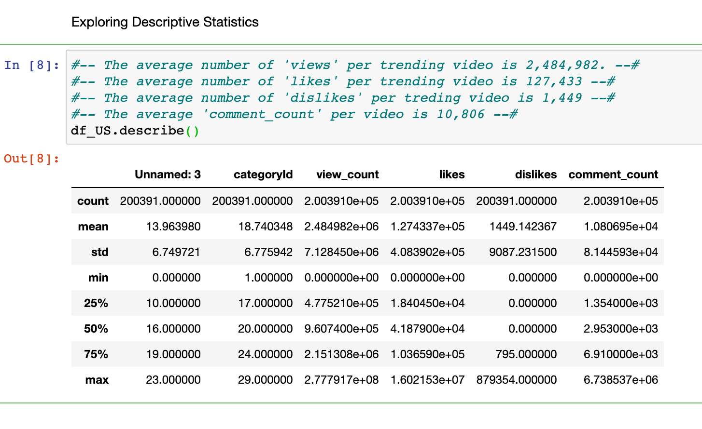The height and width of the screenshot is (429, 702).
Task: Click the 'Unnamed: 3' column header
Action: tap(168, 174)
